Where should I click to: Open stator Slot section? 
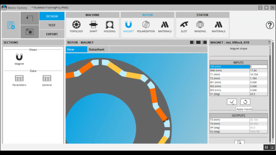(184, 27)
